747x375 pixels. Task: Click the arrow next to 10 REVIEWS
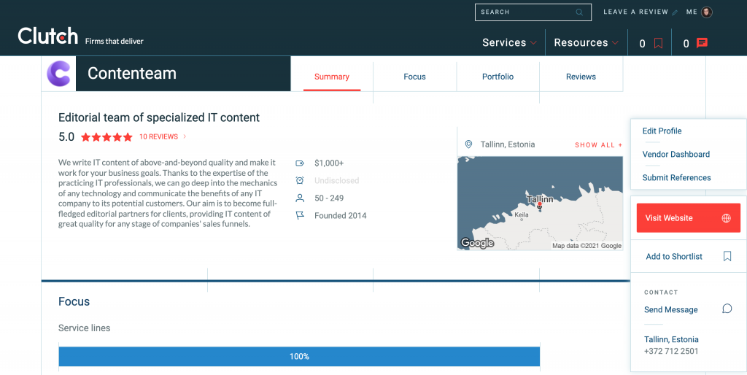tap(185, 136)
